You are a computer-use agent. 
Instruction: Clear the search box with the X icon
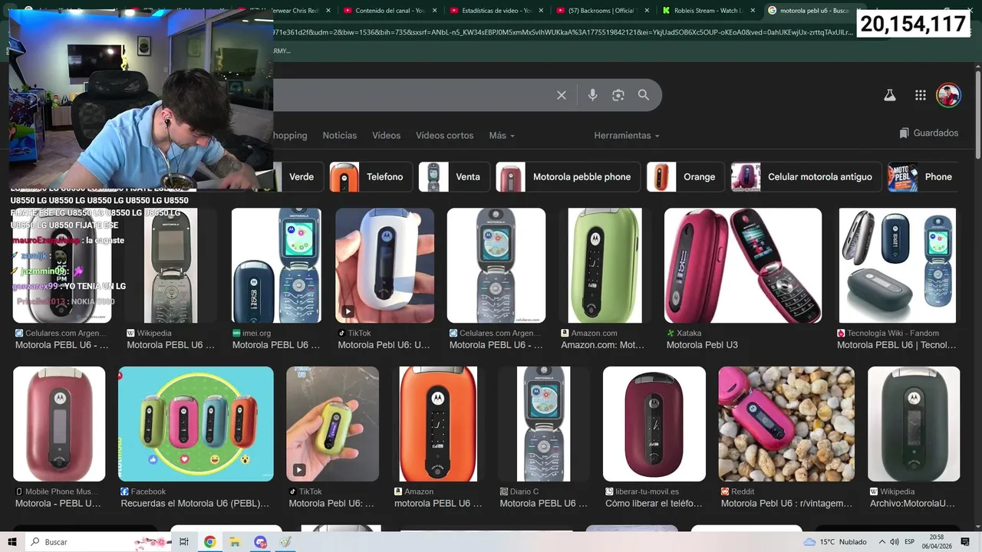pyautogui.click(x=562, y=95)
